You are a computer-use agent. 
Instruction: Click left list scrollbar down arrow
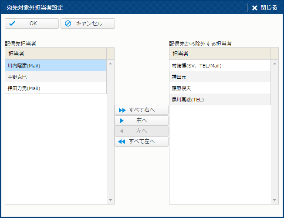coord(111,200)
